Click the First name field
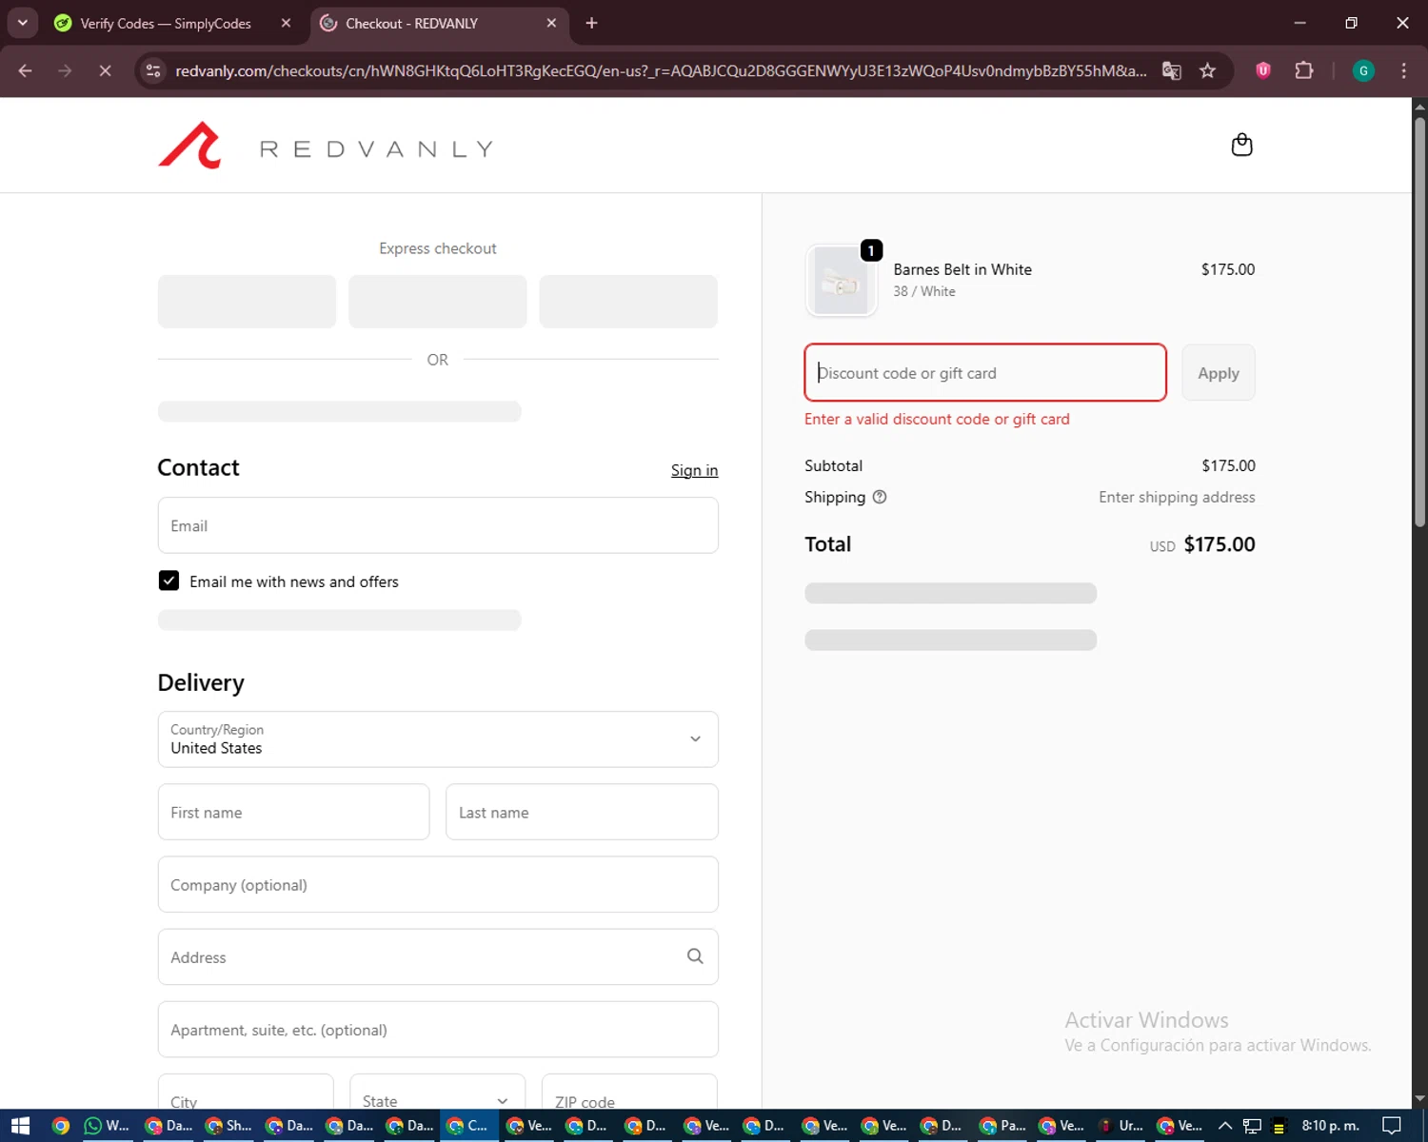1428x1142 pixels. [293, 812]
